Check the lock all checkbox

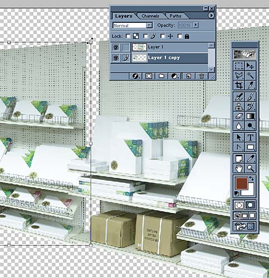click(x=180, y=36)
